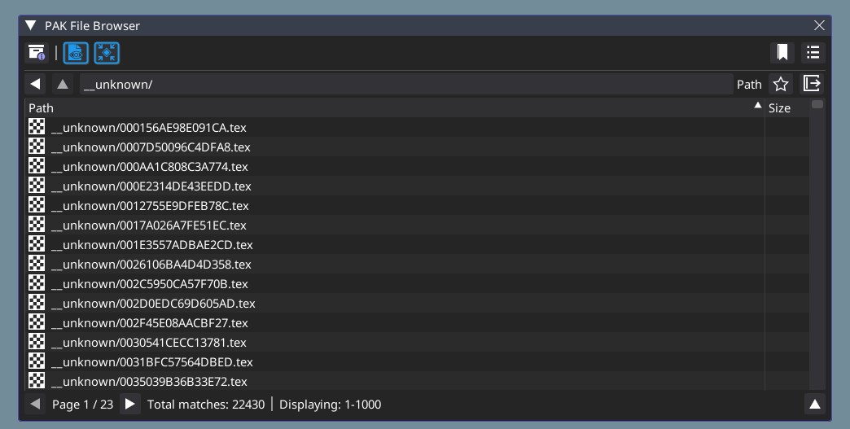The image size is (850, 429).
Task: Click texture icon of 0007D50096C4DFA8.tex
Action: (x=37, y=147)
